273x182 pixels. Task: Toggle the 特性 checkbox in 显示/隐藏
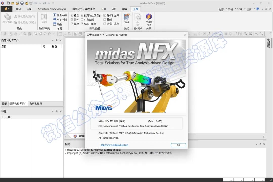click(72, 20)
